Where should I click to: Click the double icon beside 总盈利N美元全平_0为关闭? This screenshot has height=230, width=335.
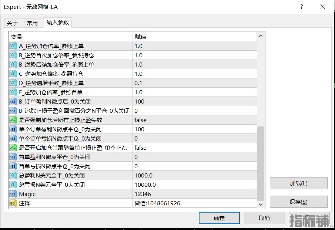(13, 175)
